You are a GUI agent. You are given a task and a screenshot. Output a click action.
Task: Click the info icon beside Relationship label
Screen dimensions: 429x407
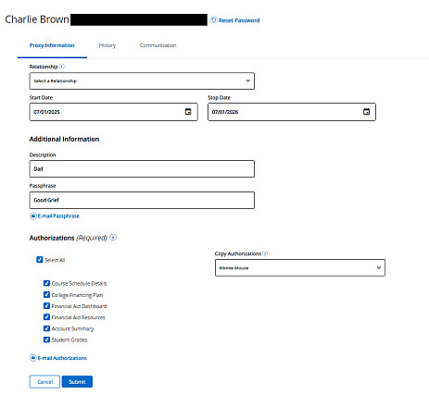[62, 67]
